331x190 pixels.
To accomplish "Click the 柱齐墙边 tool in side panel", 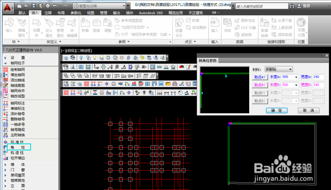I will click(x=17, y=158).
